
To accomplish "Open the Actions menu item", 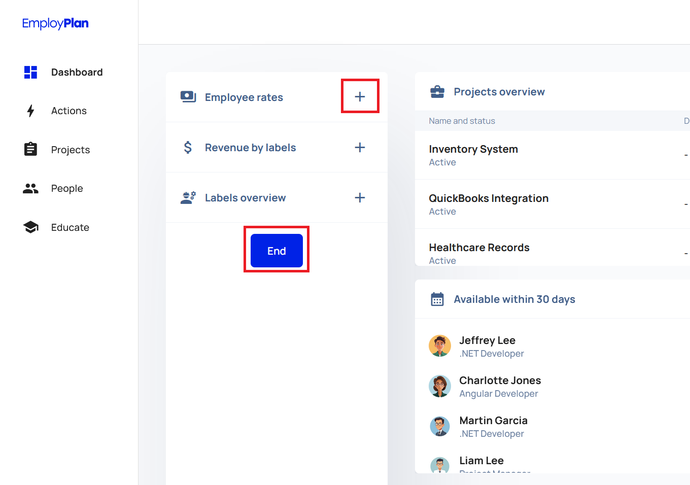I will [x=69, y=111].
